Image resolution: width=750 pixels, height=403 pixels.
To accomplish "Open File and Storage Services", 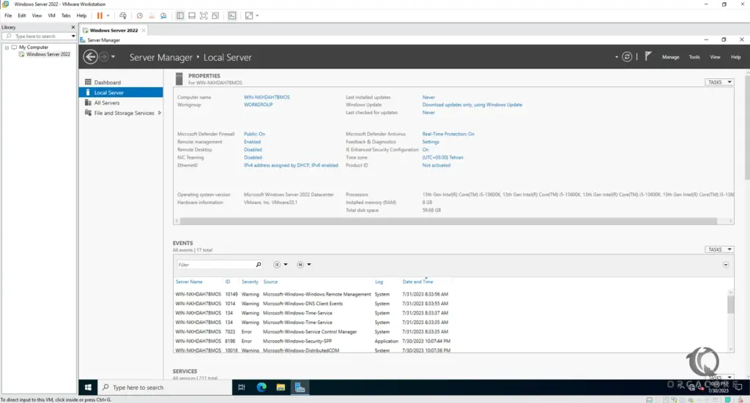I will 124,113.
